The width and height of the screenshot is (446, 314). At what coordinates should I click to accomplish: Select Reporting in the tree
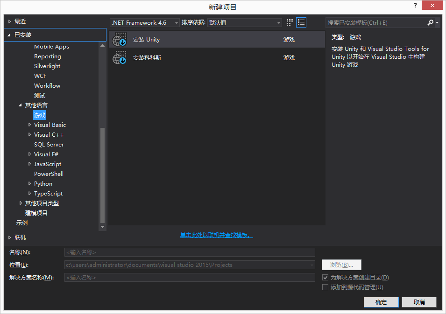[48, 56]
